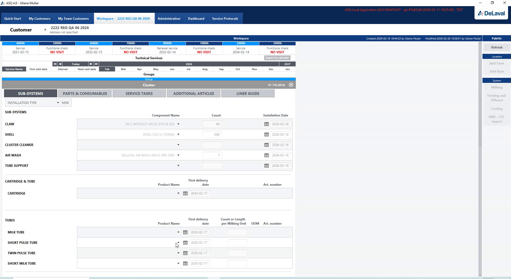
Task: Go to My Customers tab
Action: tap(39, 18)
